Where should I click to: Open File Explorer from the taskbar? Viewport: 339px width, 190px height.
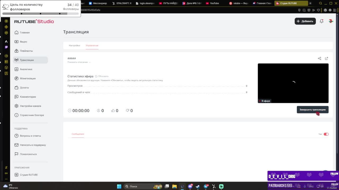point(174,186)
